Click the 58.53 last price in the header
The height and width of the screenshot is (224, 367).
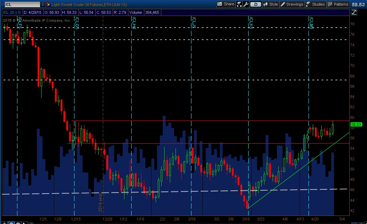coord(358,5)
